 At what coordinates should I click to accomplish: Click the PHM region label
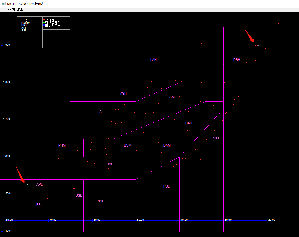pyautogui.click(x=62, y=146)
